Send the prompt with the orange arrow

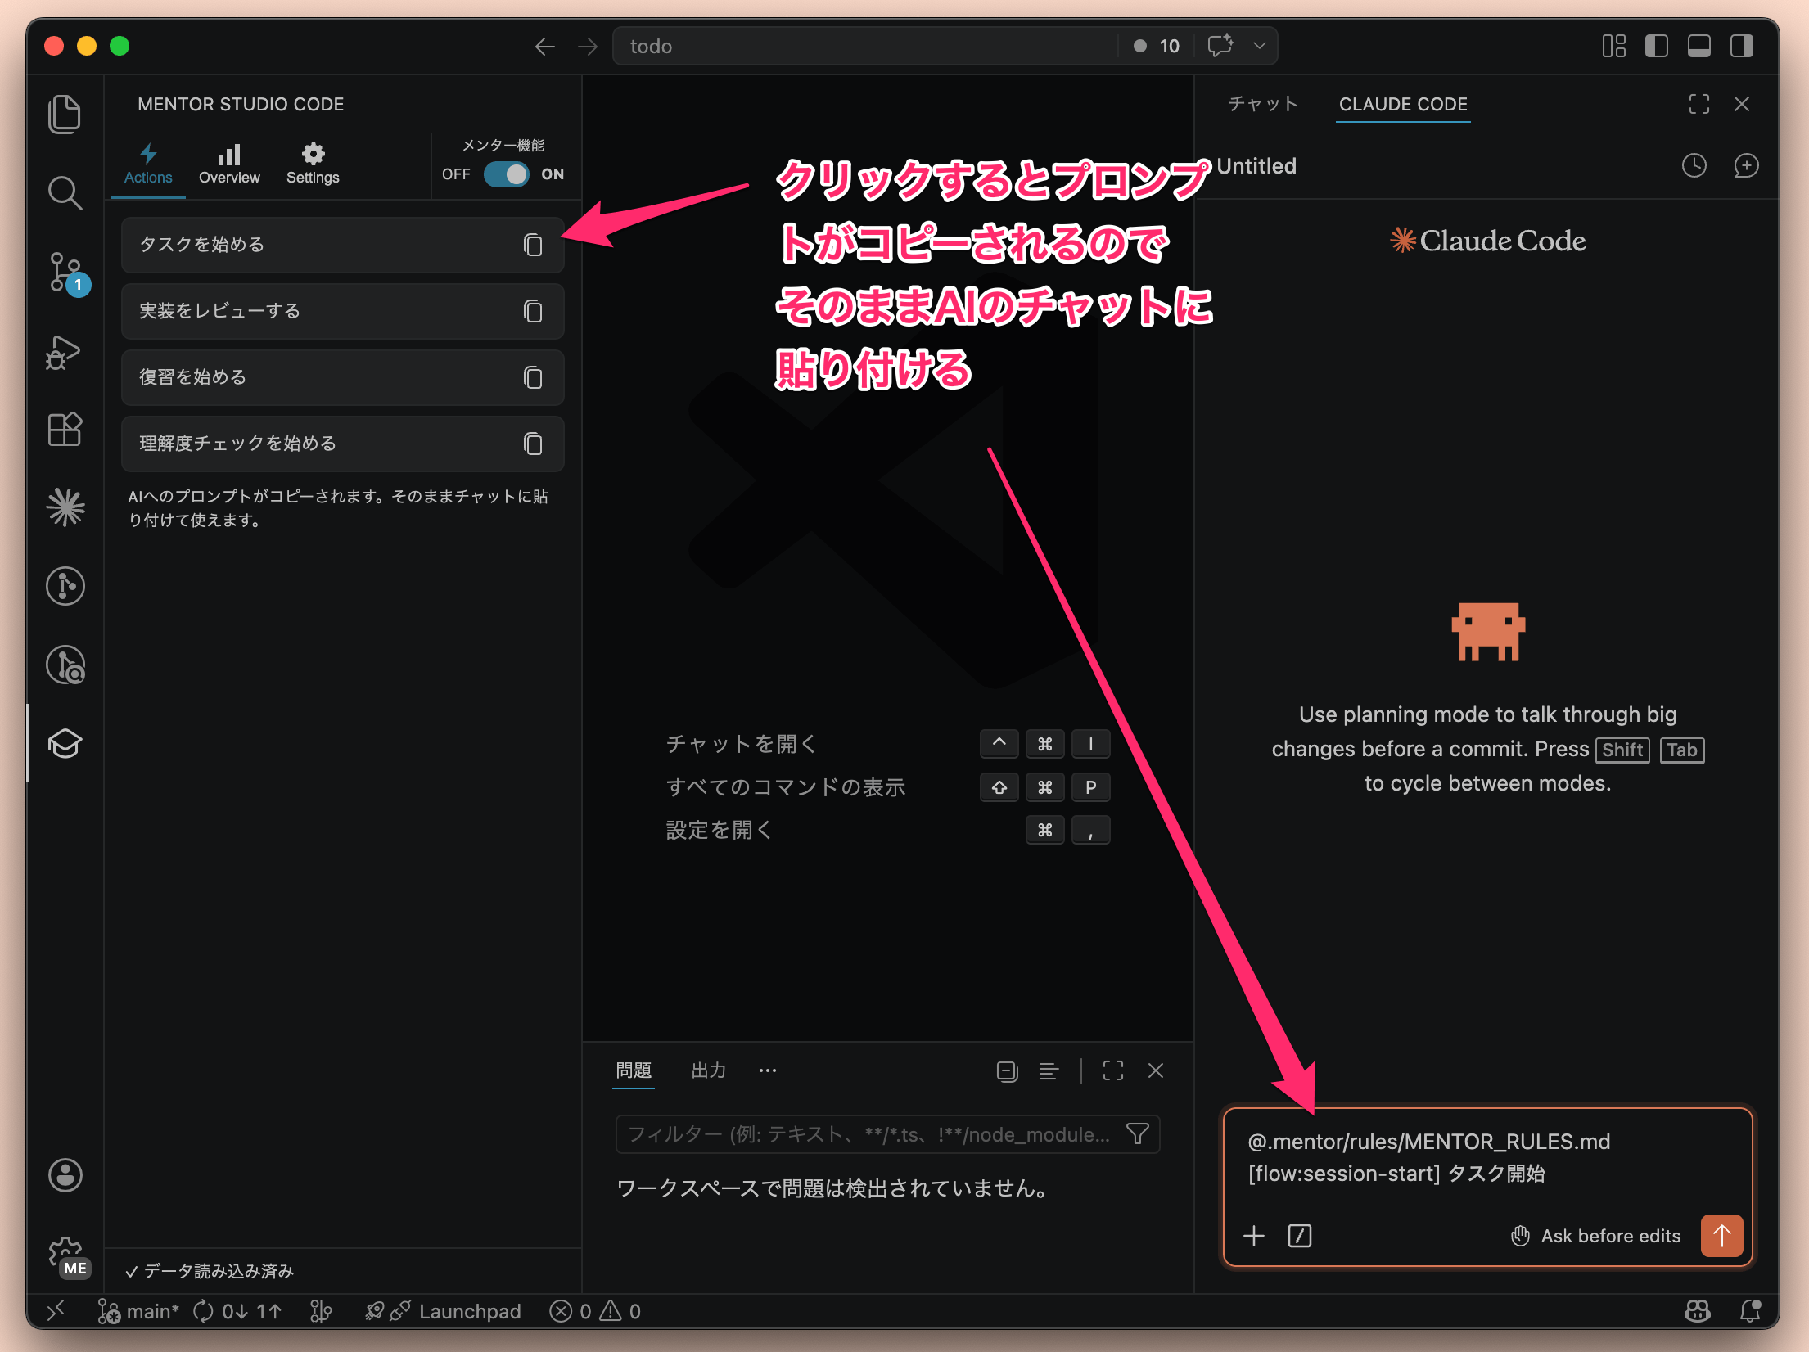1721,1235
